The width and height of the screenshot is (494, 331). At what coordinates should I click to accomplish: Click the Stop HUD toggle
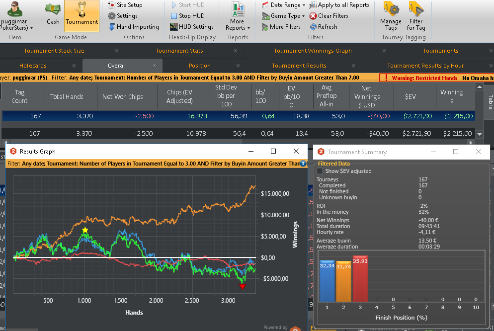pos(187,16)
